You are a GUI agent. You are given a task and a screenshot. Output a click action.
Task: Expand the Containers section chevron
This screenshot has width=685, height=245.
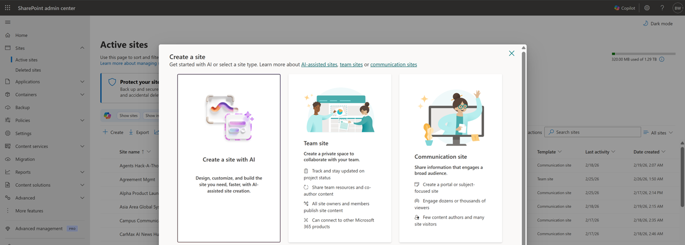tap(82, 95)
